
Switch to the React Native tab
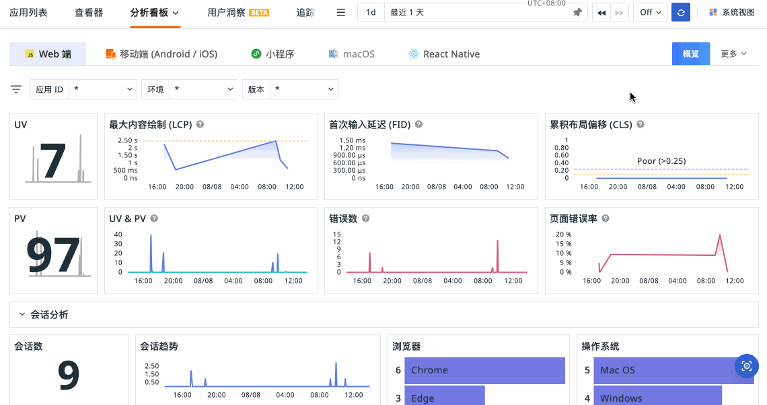pos(444,54)
